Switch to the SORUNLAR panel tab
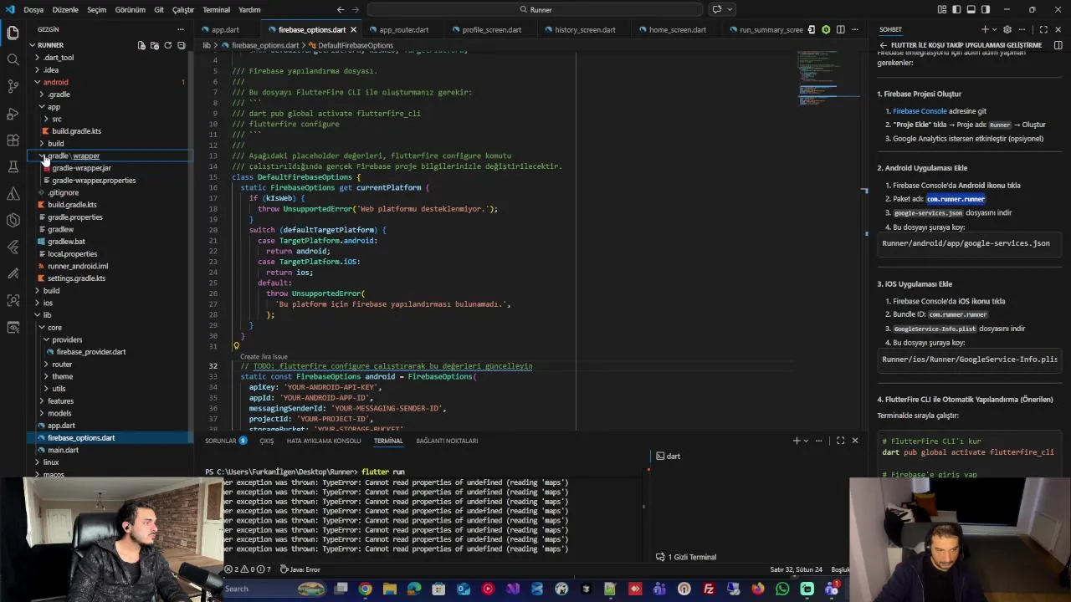Image resolution: width=1071 pixels, height=602 pixels. click(x=226, y=441)
